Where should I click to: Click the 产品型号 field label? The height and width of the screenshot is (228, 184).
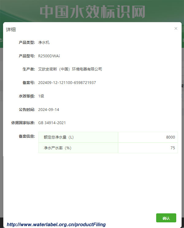pyautogui.click(x=27, y=56)
